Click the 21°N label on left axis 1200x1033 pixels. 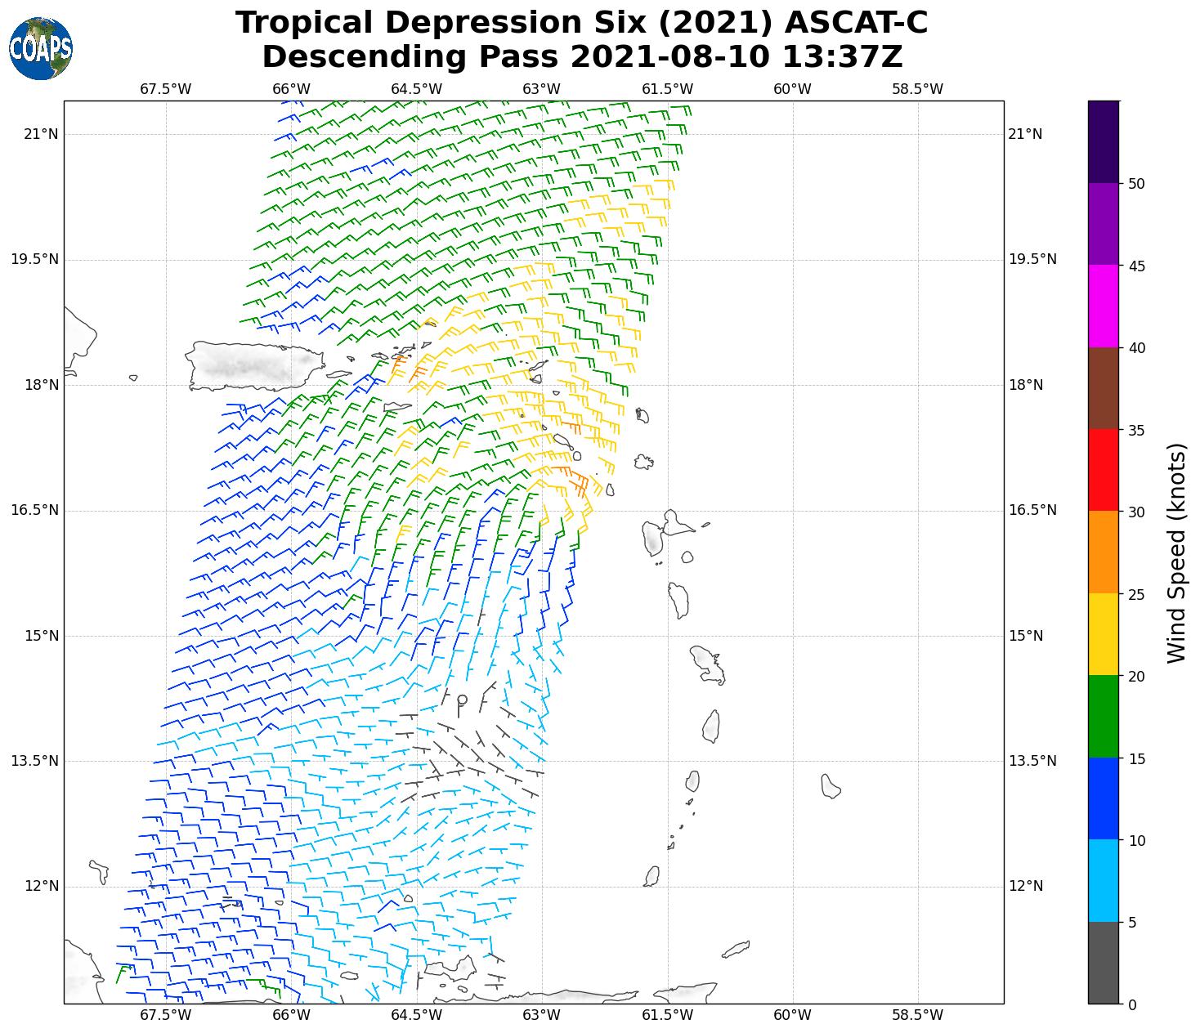[40, 134]
